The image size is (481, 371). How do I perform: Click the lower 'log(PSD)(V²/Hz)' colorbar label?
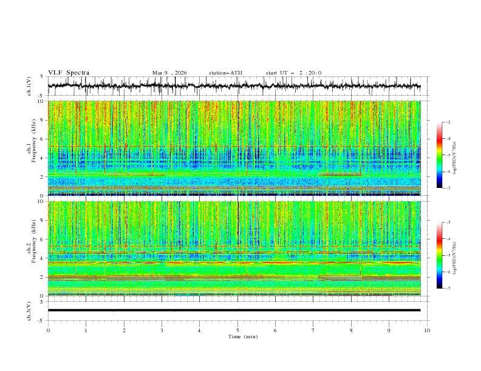point(455,258)
